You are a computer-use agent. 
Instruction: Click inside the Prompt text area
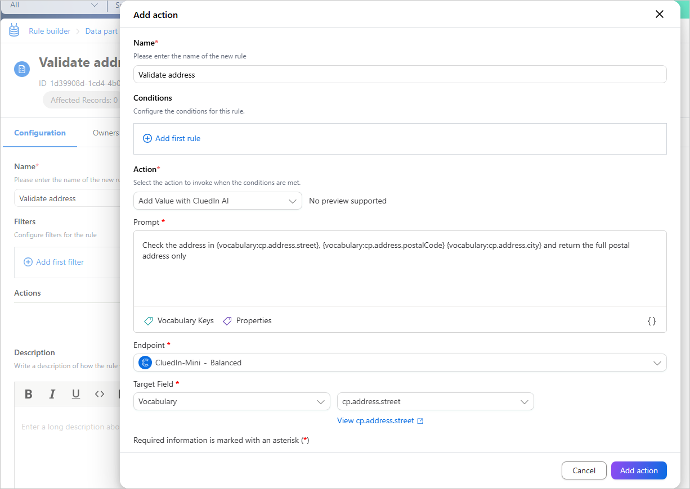(x=400, y=269)
